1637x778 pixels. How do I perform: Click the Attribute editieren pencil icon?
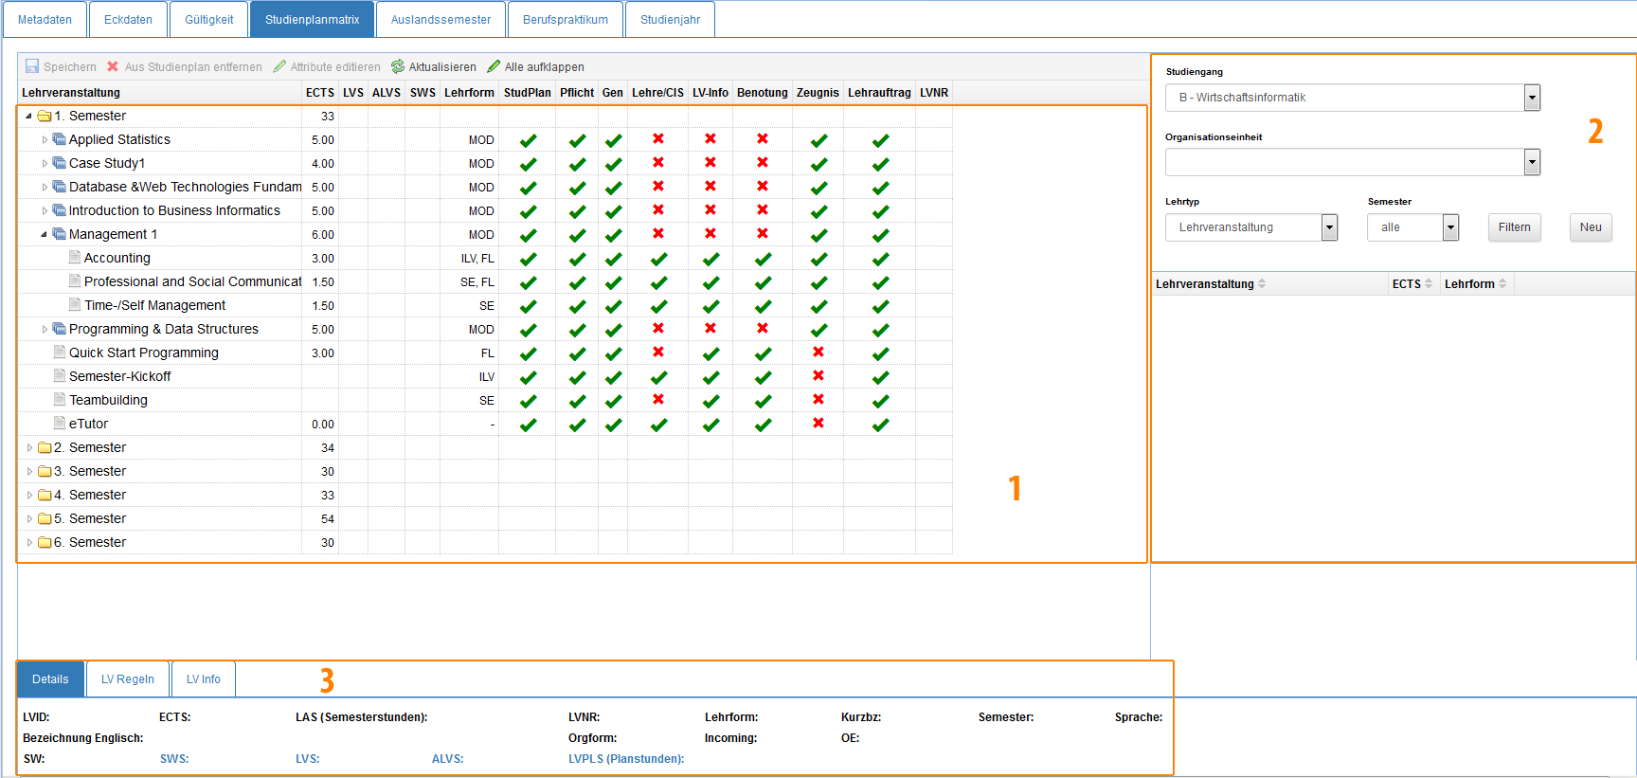tap(279, 66)
